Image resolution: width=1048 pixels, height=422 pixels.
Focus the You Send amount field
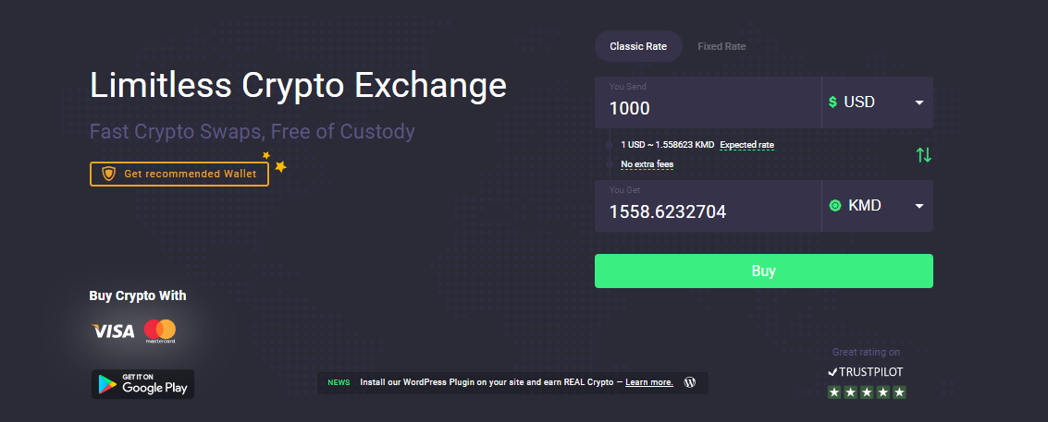coord(708,102)
